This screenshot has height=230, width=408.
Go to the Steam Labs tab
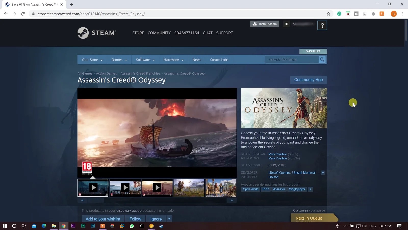219,60
